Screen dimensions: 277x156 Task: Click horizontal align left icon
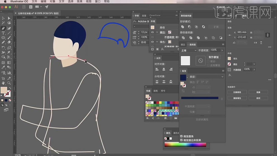[157, 69]
